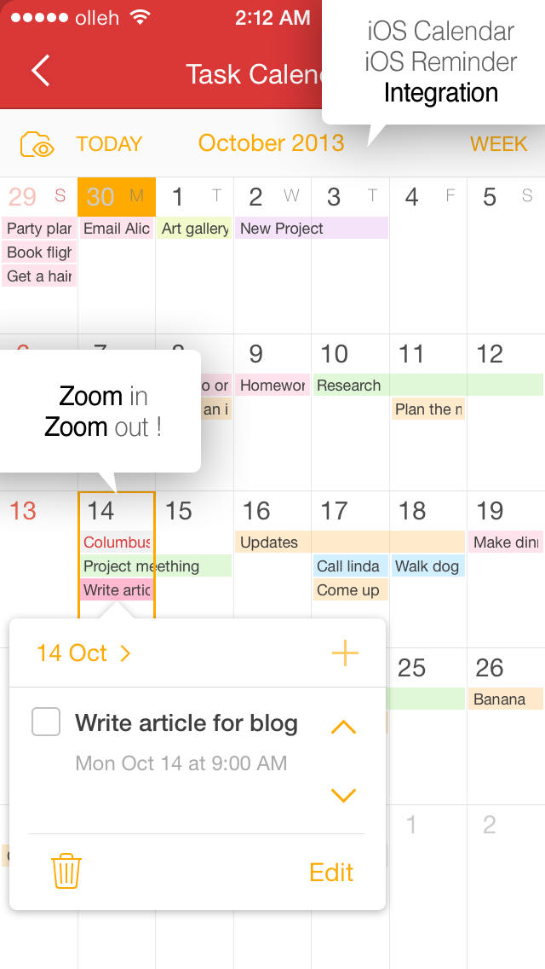This screenshot has height=969, width=545.
Task: Open the Walk dog event
Action: 427,566
